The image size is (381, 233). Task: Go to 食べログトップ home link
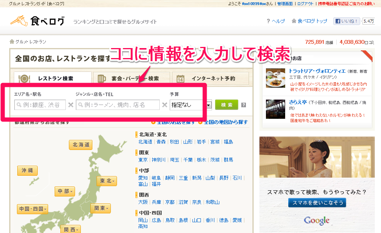point(310,21)
